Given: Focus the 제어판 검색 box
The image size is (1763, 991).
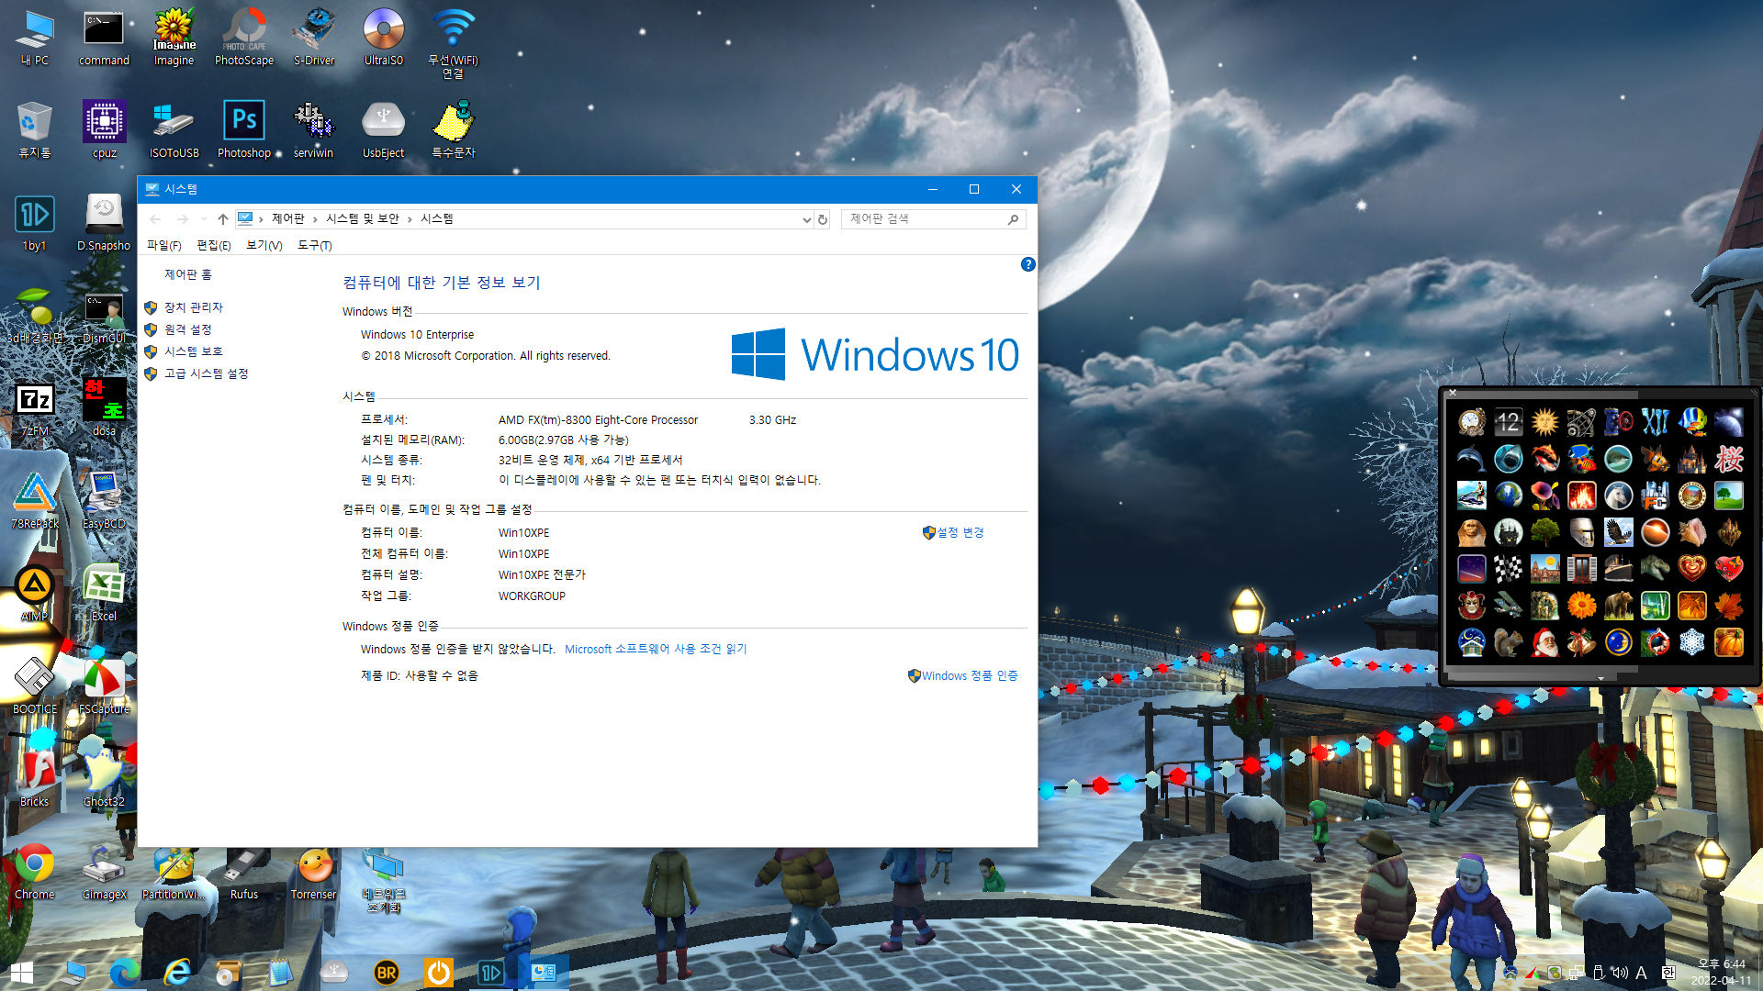Looking at the screenshot, I should (933, 219).
